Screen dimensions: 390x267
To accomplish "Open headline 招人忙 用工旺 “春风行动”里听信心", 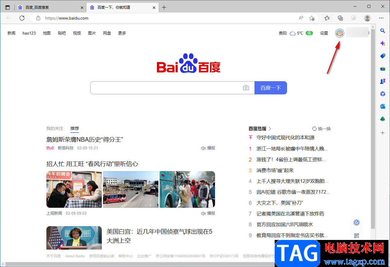I will (92, 164).
